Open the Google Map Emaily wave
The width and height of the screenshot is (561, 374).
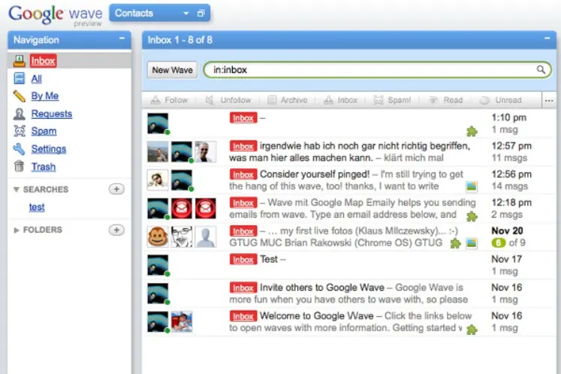coord(351,209)
